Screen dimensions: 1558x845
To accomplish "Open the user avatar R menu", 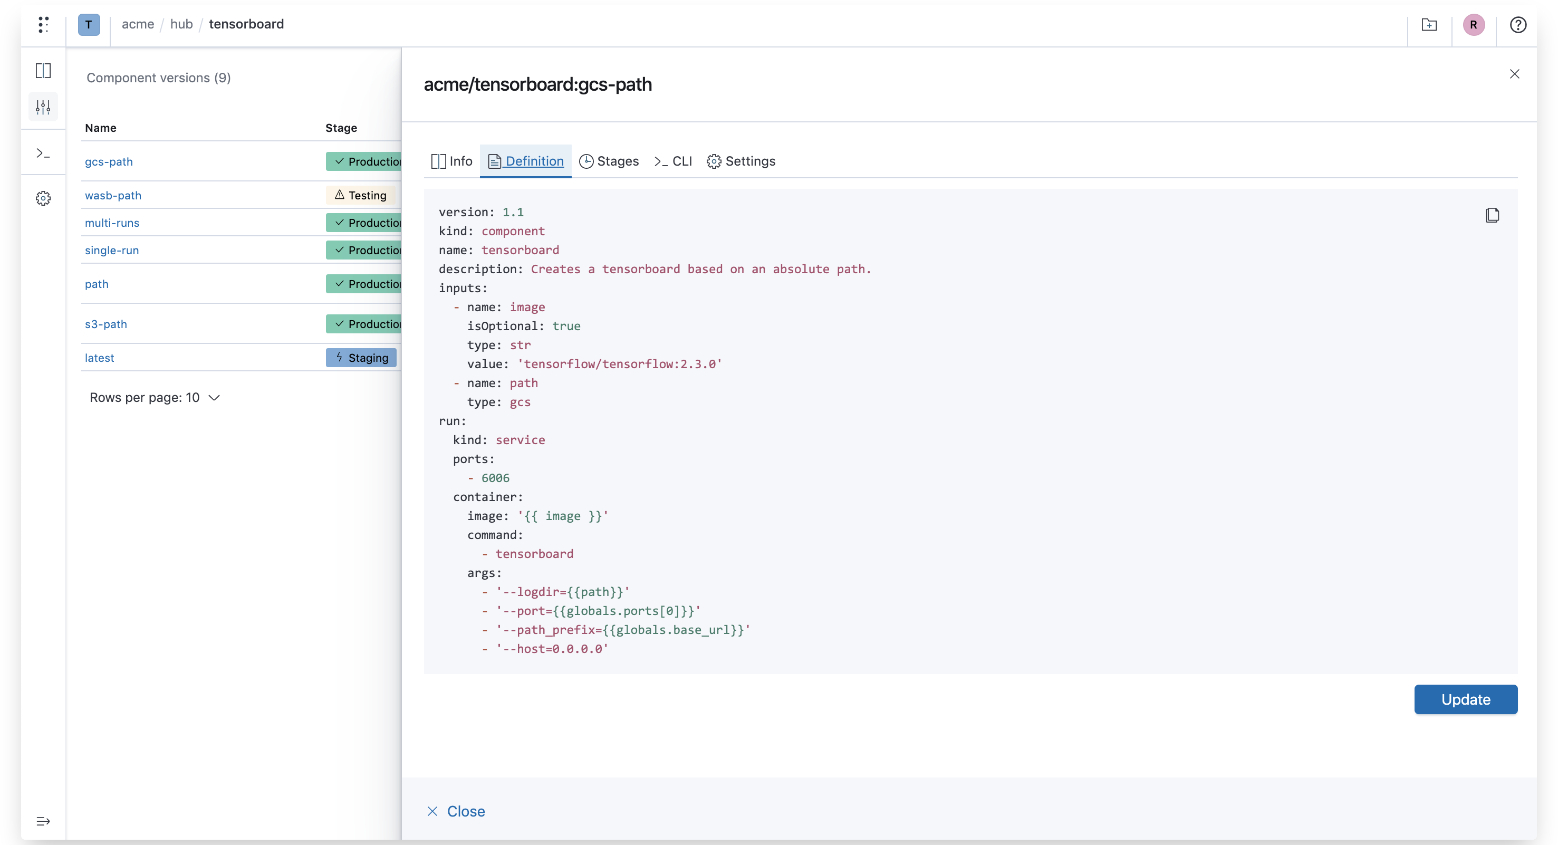I will pyautogui.click(x=1473, y=25).
